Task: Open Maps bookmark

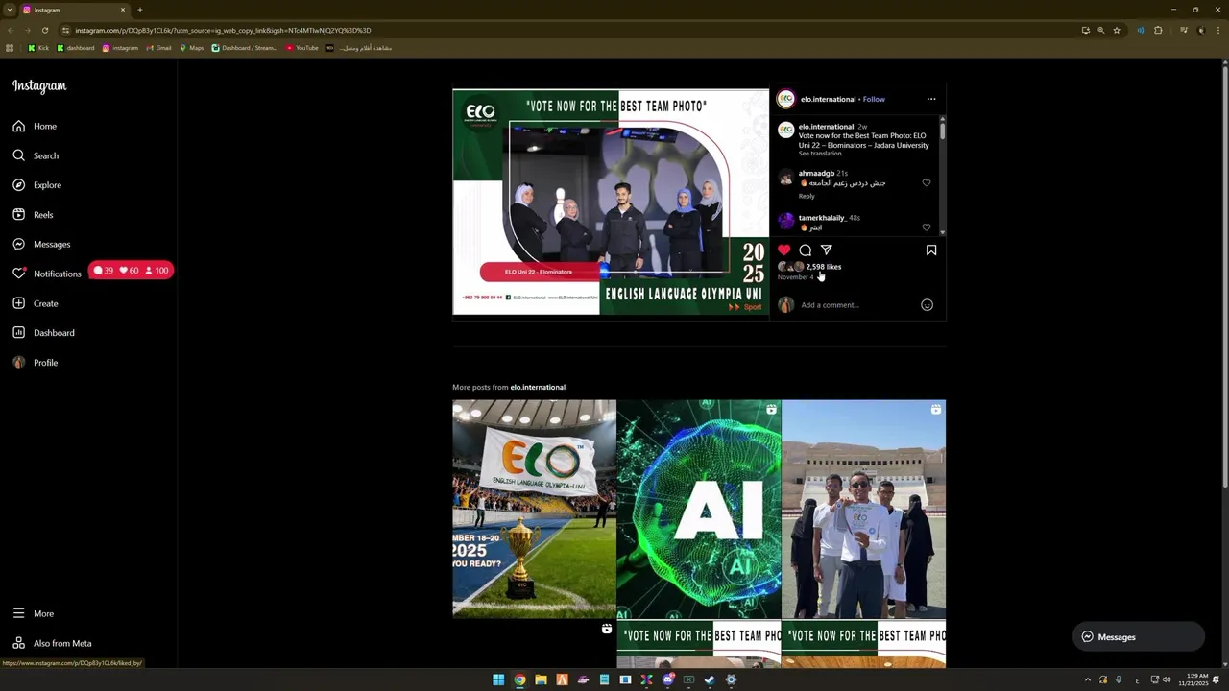Action: coord(191,48)
